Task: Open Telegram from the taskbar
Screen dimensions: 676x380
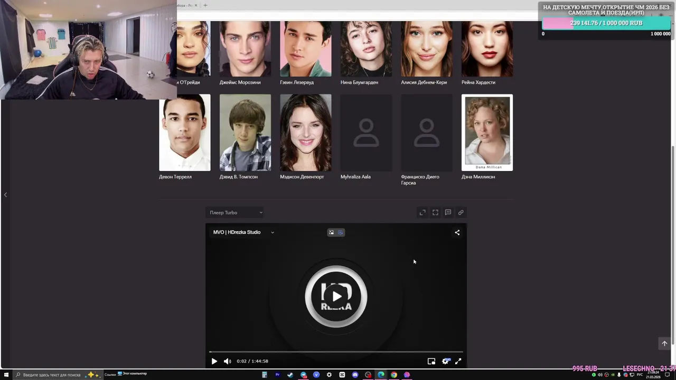Action: point(303,375)
